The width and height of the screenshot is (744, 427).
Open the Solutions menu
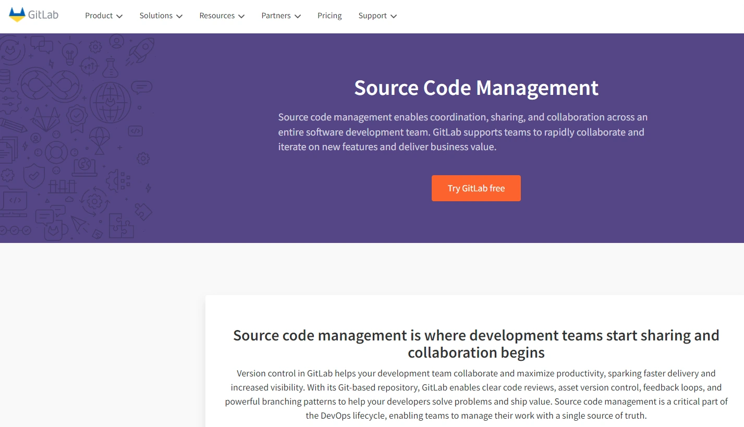[161, 16]
